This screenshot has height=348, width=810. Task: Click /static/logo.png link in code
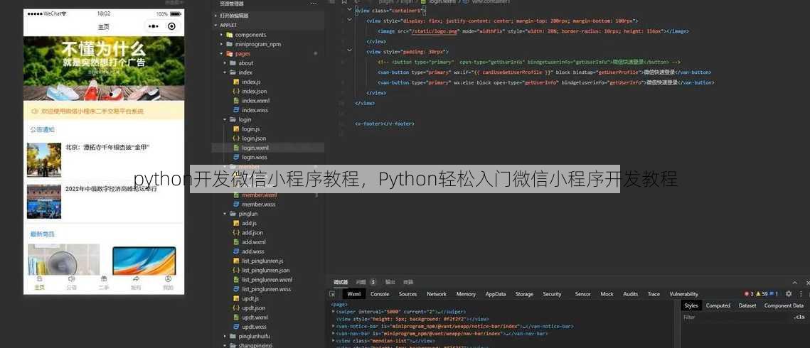tap(435, 31)
